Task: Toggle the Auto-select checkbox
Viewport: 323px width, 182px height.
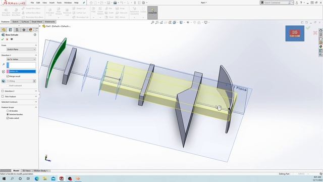Action: point(8,118)
